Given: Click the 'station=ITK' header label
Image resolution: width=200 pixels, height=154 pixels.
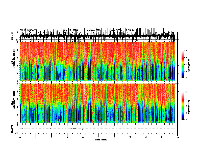Looking at the screenshot, I should 93,30.
